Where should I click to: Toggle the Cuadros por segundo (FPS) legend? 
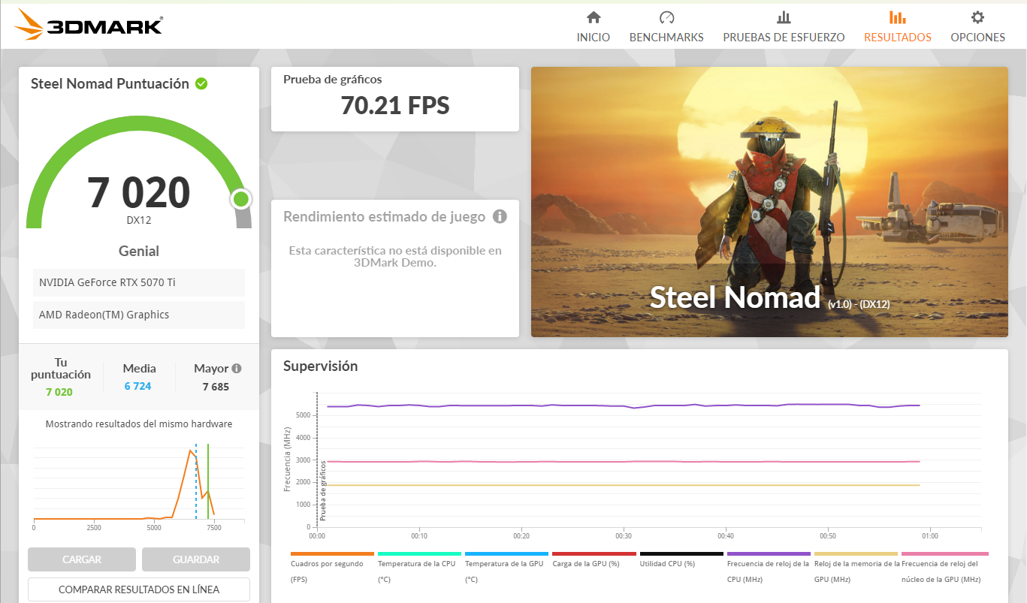(331, 567)
